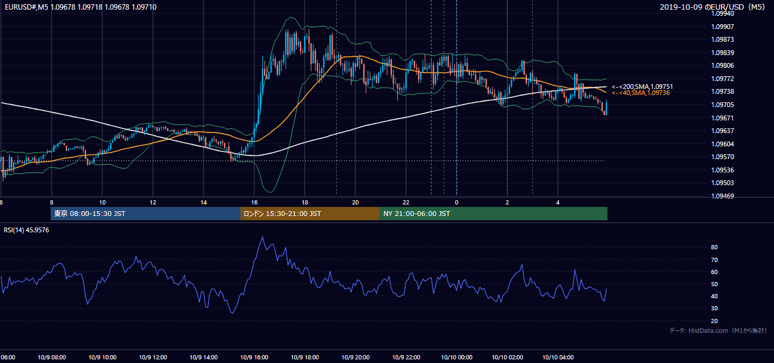Click RSI scale value 30
This screenshot has height=363, width=774.
715,309
